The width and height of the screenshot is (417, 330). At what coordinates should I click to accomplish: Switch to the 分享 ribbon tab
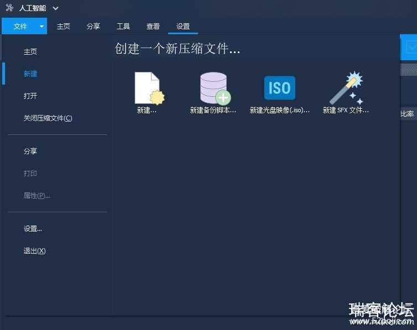tap(93, 26)
